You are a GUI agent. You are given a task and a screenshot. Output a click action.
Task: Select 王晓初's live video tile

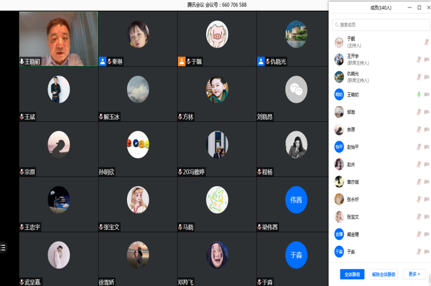[59, 39]
